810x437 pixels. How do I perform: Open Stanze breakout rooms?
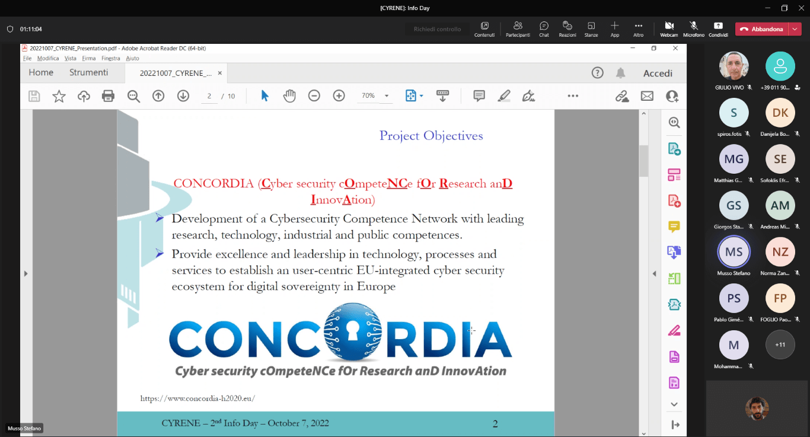pyautogui.click(x=591, y=29)
